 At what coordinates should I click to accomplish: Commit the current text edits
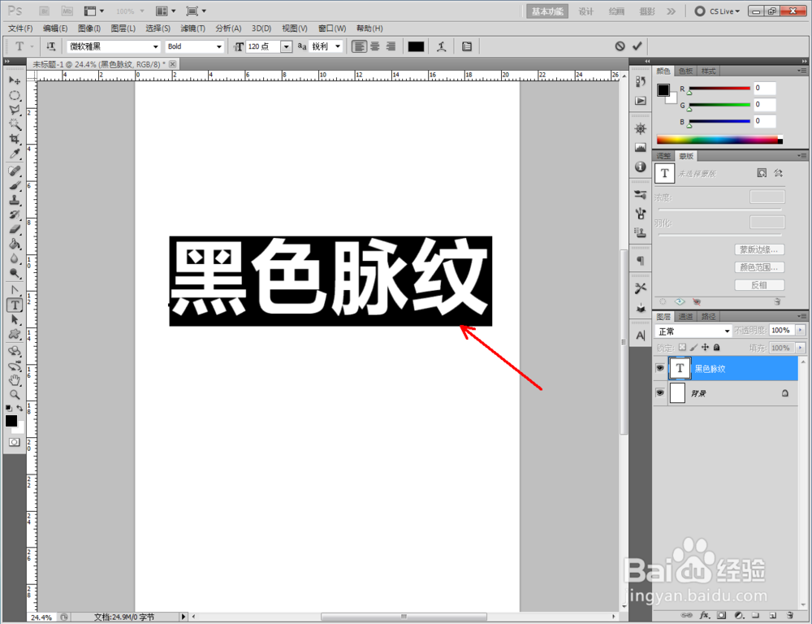[x=637, y=46]
